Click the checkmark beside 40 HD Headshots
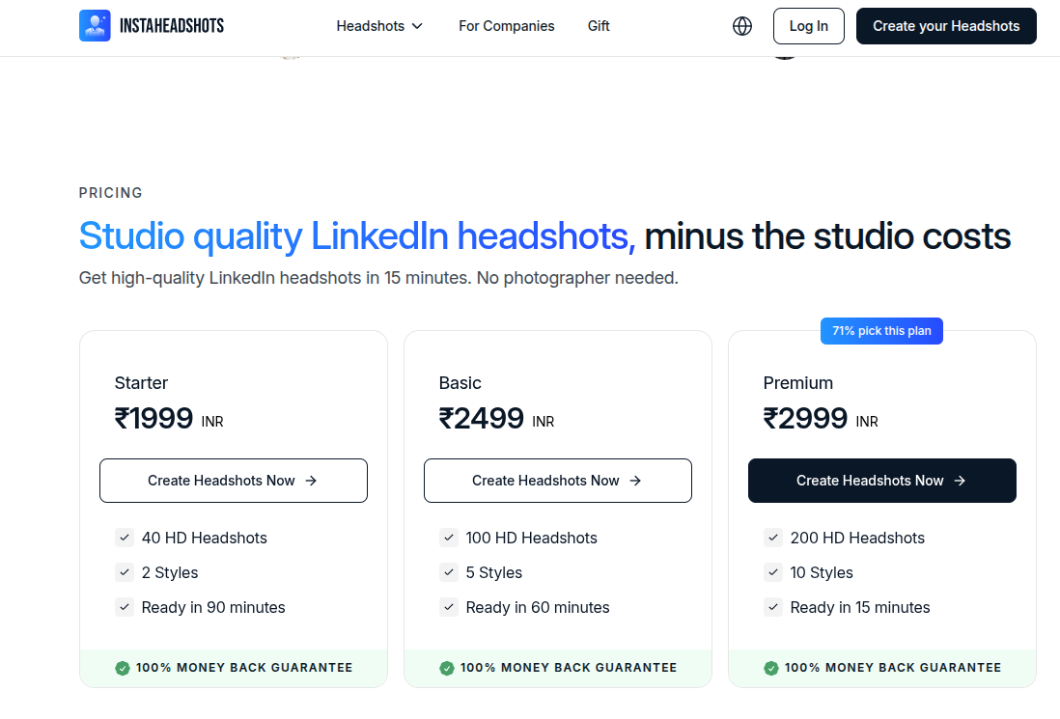This screenshot has height=719, width=1060. 125,538
